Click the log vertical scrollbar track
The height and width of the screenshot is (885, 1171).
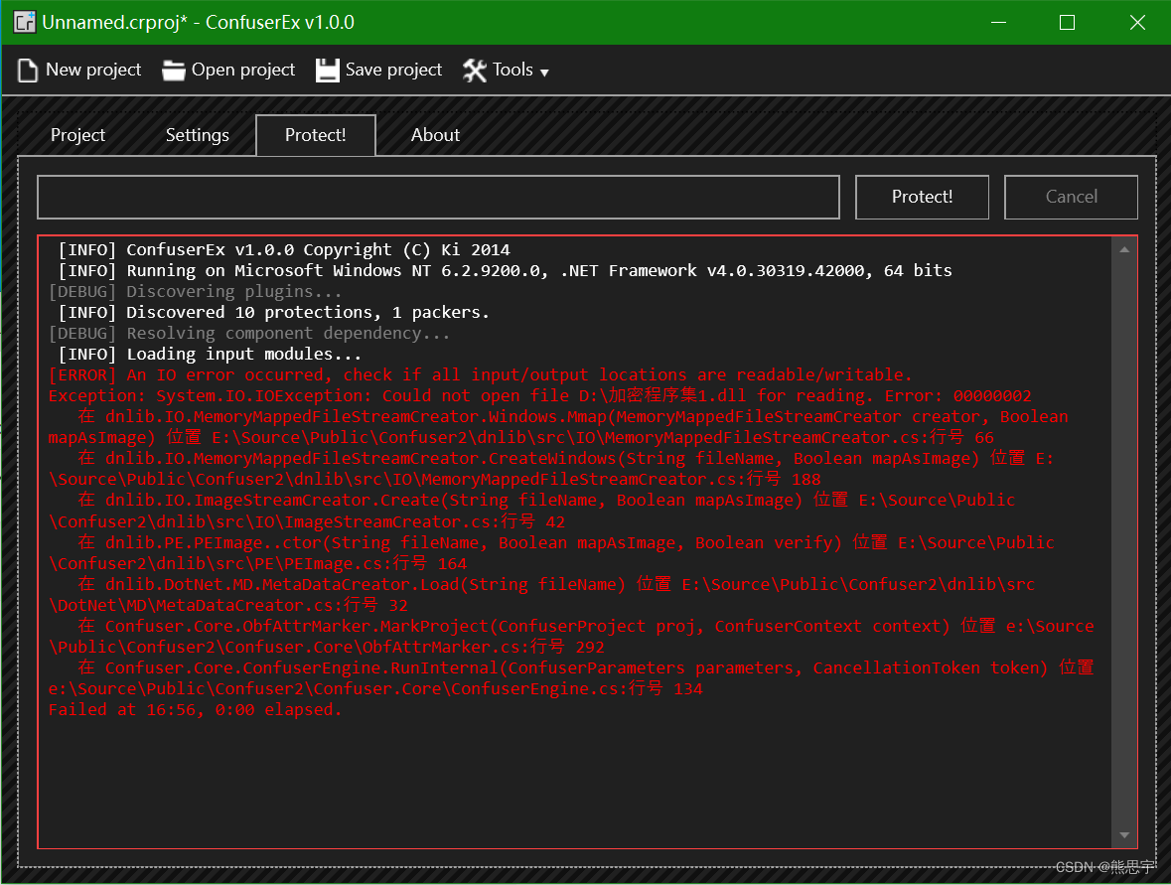1124,542
